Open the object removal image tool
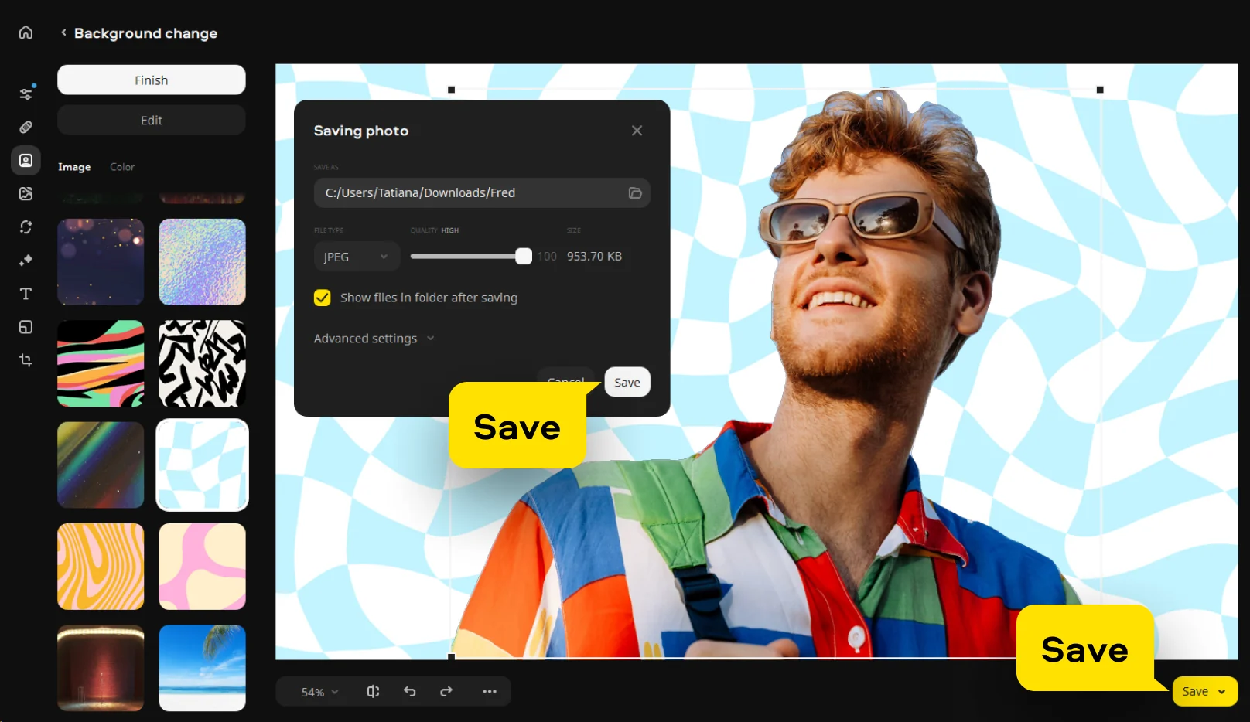The height and width of the screenshot is (722, 1250). pyautogui.click(x=26, y=193)
